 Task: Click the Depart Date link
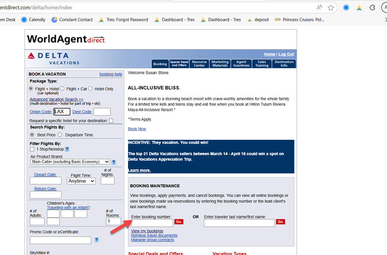[x=46, y=175]
